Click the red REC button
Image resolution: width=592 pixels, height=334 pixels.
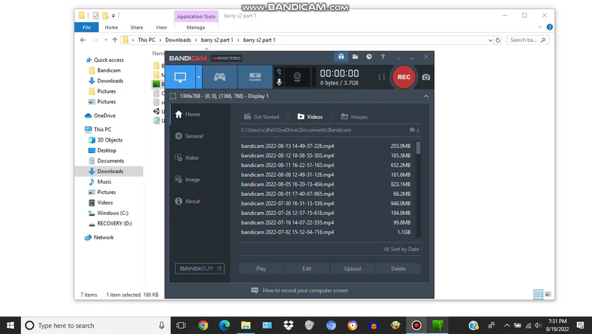tap(404, 77)
